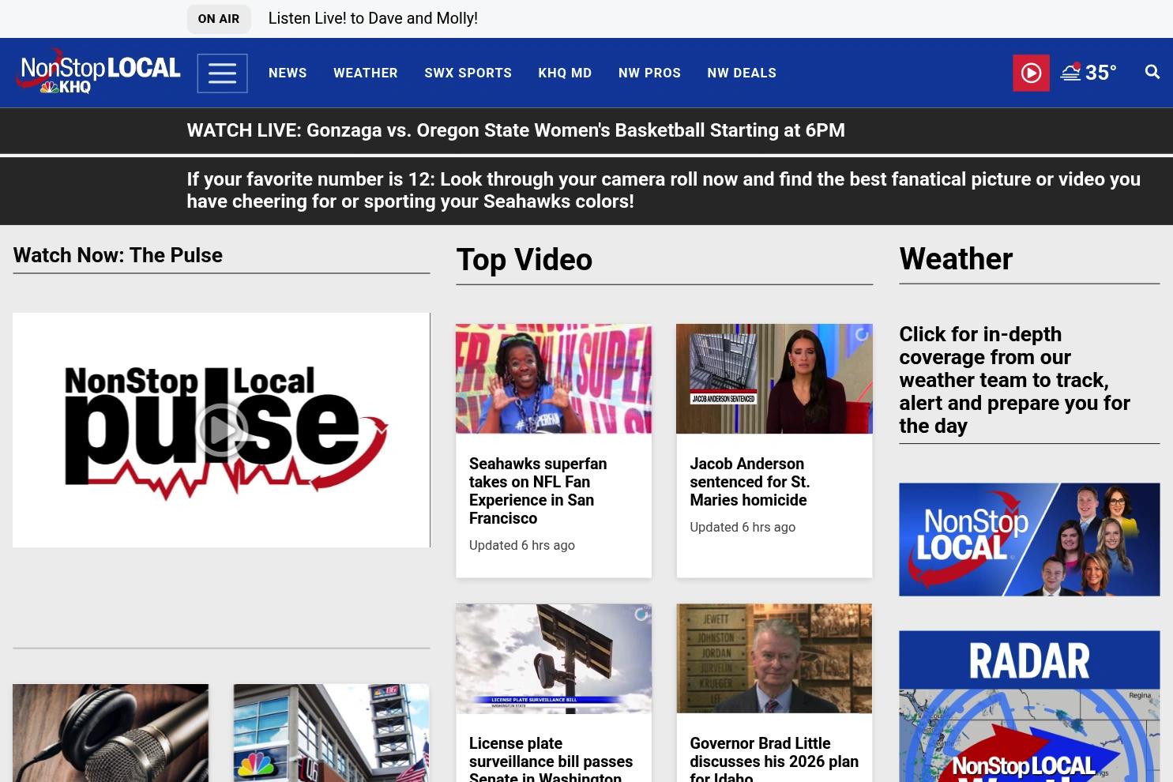Viewport: 1173px width, 782px height.
Task: Open the license plate surveillance video thumbnail
Action: tap(554, 659)
